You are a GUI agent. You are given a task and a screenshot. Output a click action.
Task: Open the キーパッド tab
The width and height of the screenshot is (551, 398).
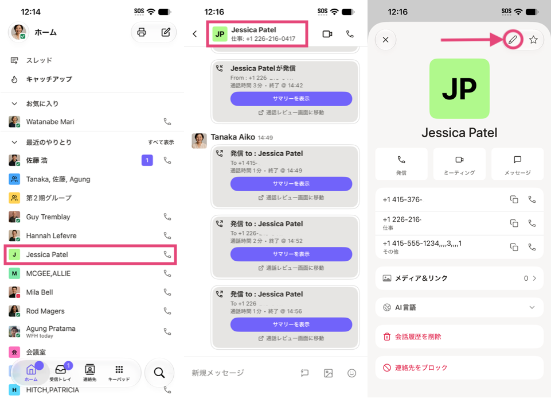tap(119, 373)
